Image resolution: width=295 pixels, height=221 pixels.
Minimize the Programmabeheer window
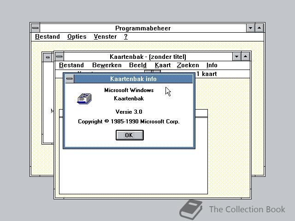250,28
